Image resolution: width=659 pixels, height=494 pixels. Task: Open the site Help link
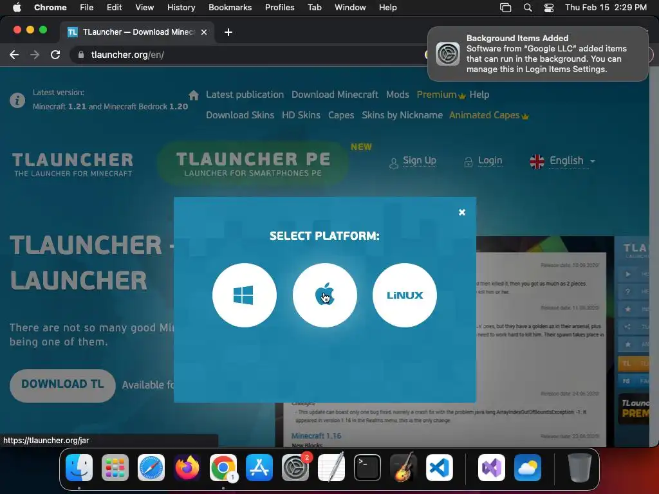(x=479, y=95)
